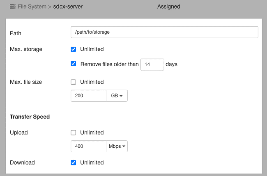Enable Unlimited for Max. file size
This screenshot has width=267, height=176.
click(x=74, y=82)
